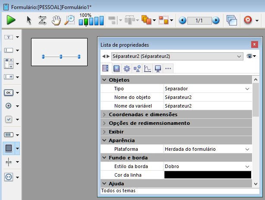Go to the next form page
Viewport: 265px width, 200px height.
[x=215, y=20]
